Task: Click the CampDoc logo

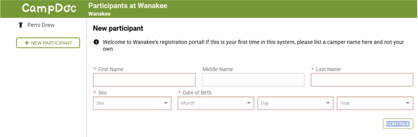Action: click(x=49, y=9)
